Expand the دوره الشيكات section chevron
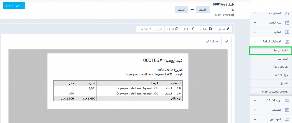 coord(255,100)
